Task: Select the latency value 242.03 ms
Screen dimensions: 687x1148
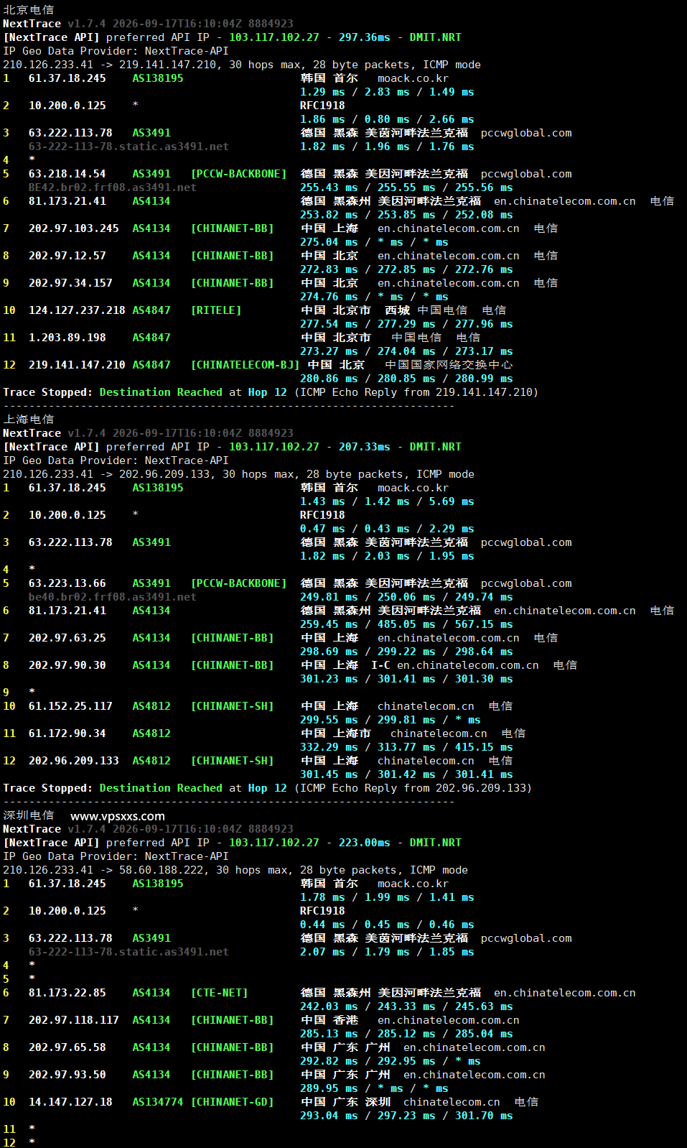Action: tap(329, 1006)
